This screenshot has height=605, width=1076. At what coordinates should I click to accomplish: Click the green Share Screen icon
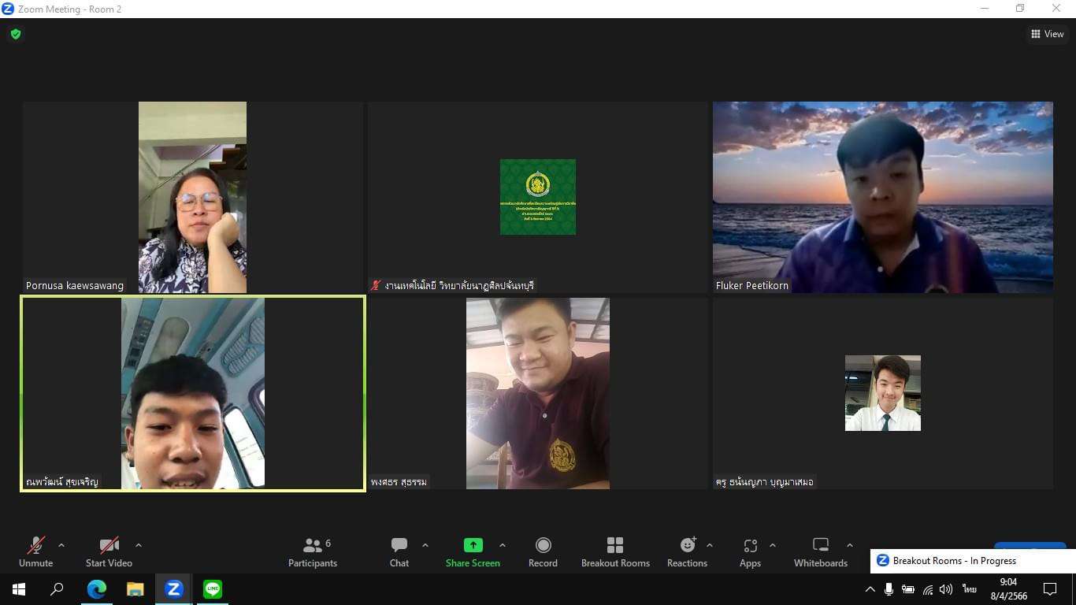tap(473, 545)
